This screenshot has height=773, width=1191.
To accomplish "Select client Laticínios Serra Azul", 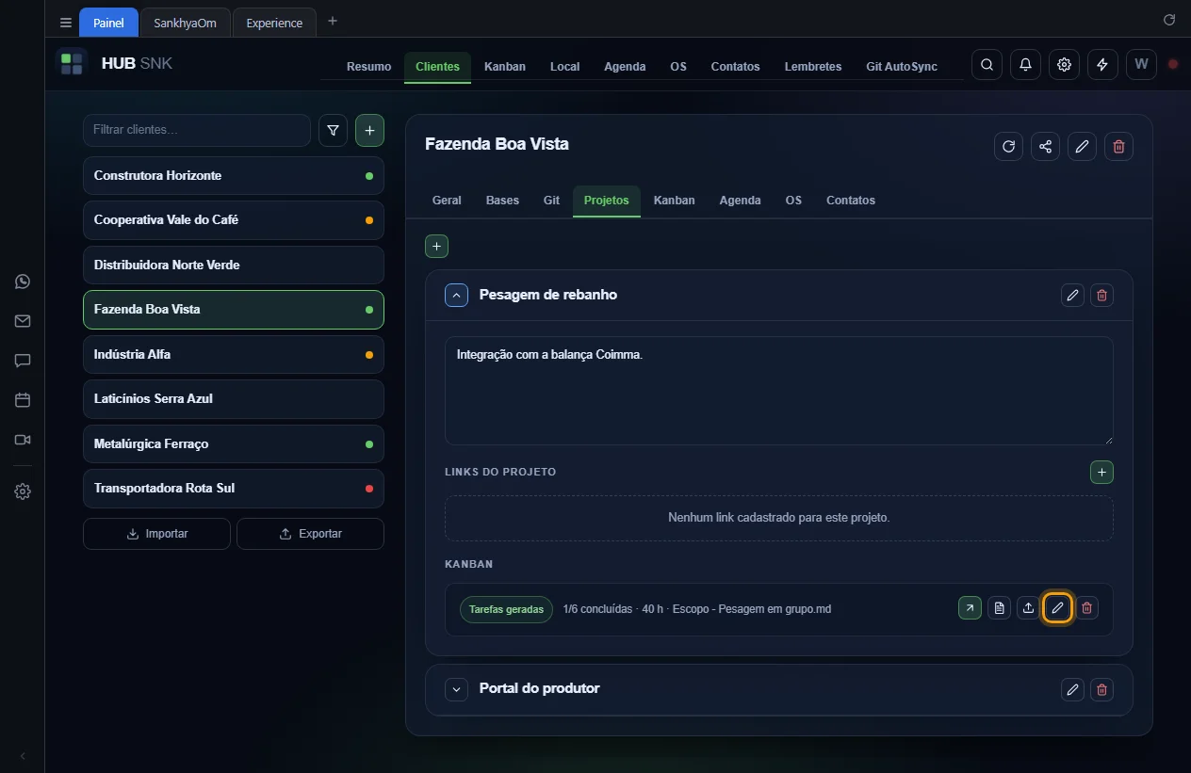I will tap(234, 399).
